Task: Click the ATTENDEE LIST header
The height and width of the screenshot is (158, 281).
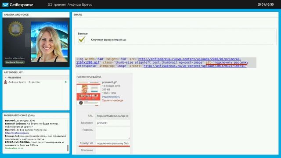Action: point(13,72)
